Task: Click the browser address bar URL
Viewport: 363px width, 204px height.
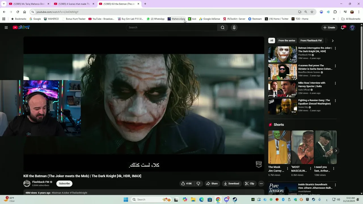Action: [x=57, y=12]
